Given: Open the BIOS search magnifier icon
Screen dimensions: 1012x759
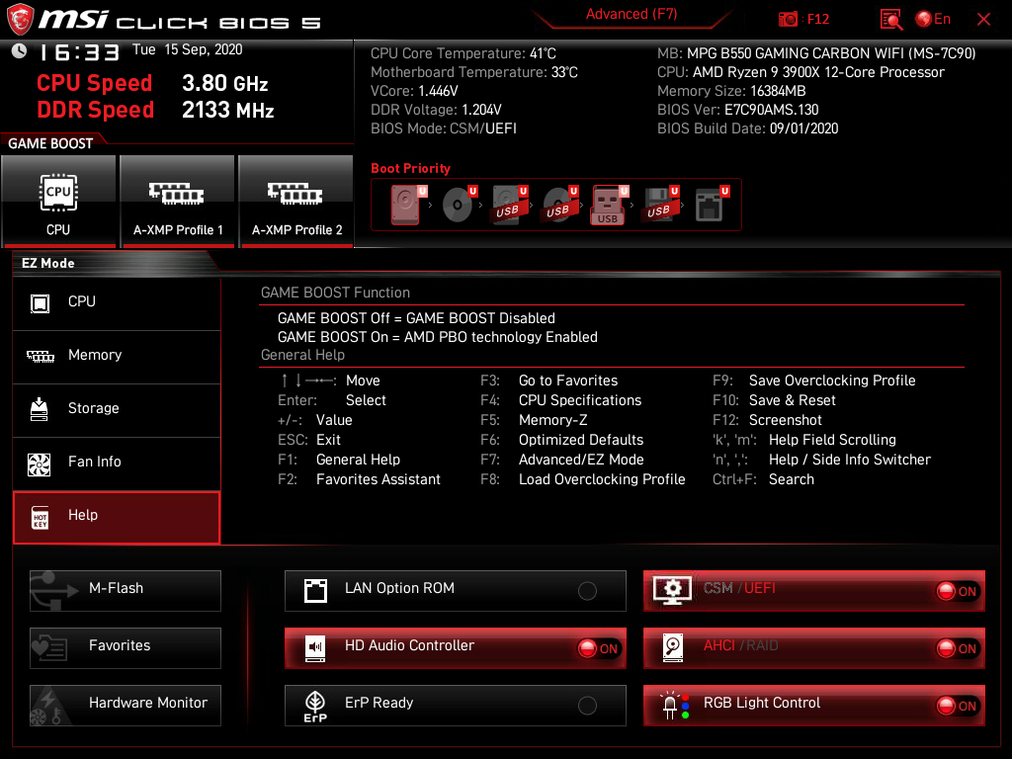Looking at the screenshot, I should 891,20.
